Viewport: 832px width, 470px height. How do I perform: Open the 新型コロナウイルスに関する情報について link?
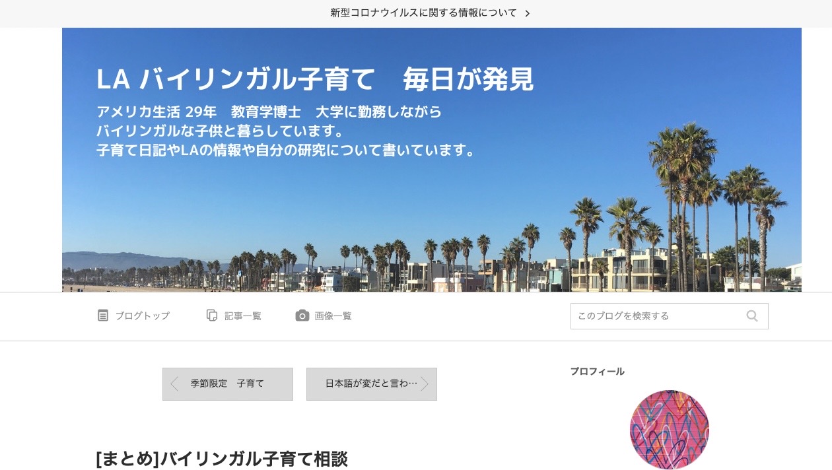pos(423,13)
